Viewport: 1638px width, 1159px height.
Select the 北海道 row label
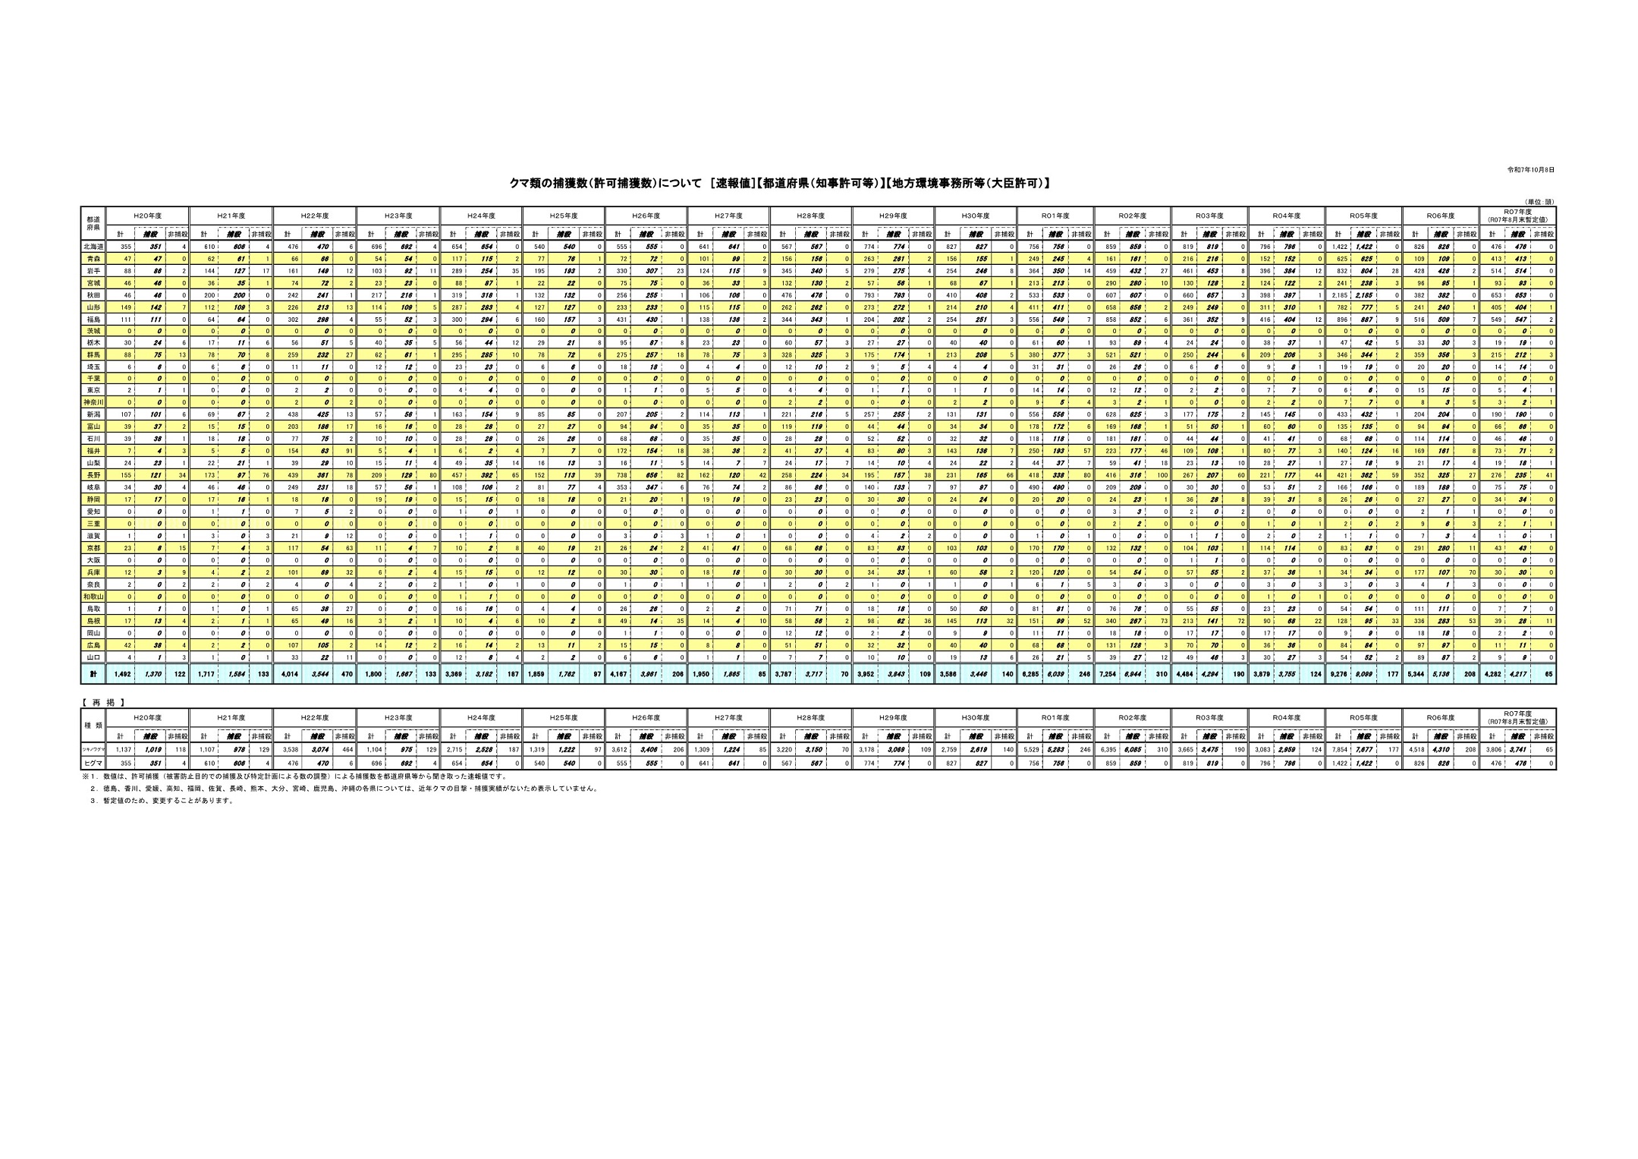tap(93, 247)
